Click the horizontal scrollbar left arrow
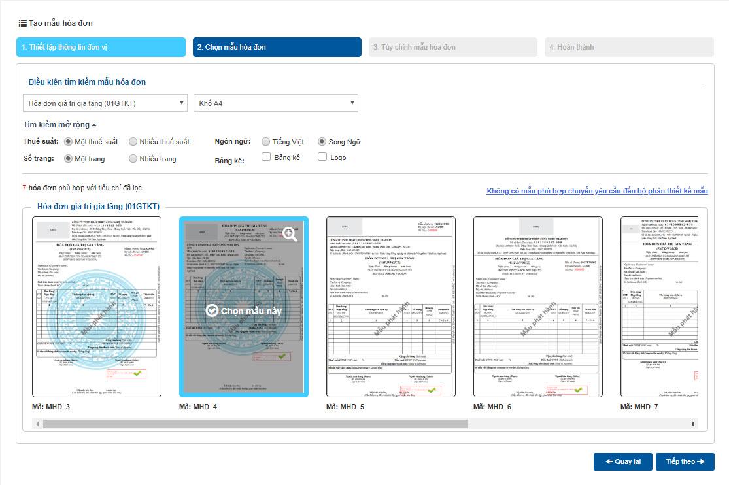Screen dimensions: 729x485 point(36,424)
